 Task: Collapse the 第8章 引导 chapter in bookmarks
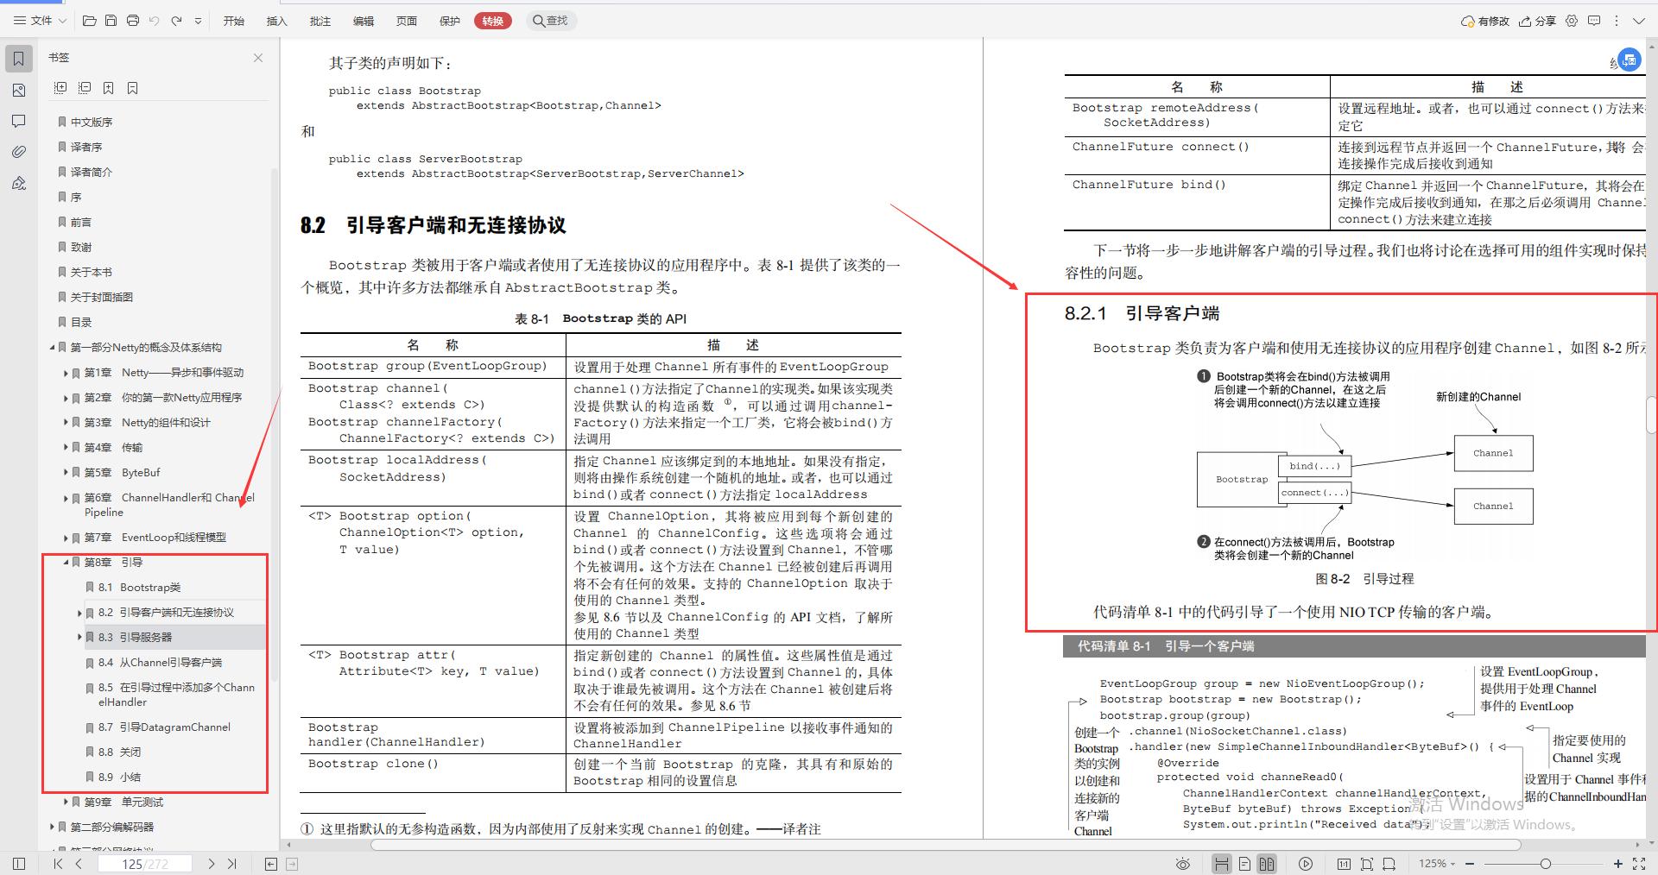65,562
